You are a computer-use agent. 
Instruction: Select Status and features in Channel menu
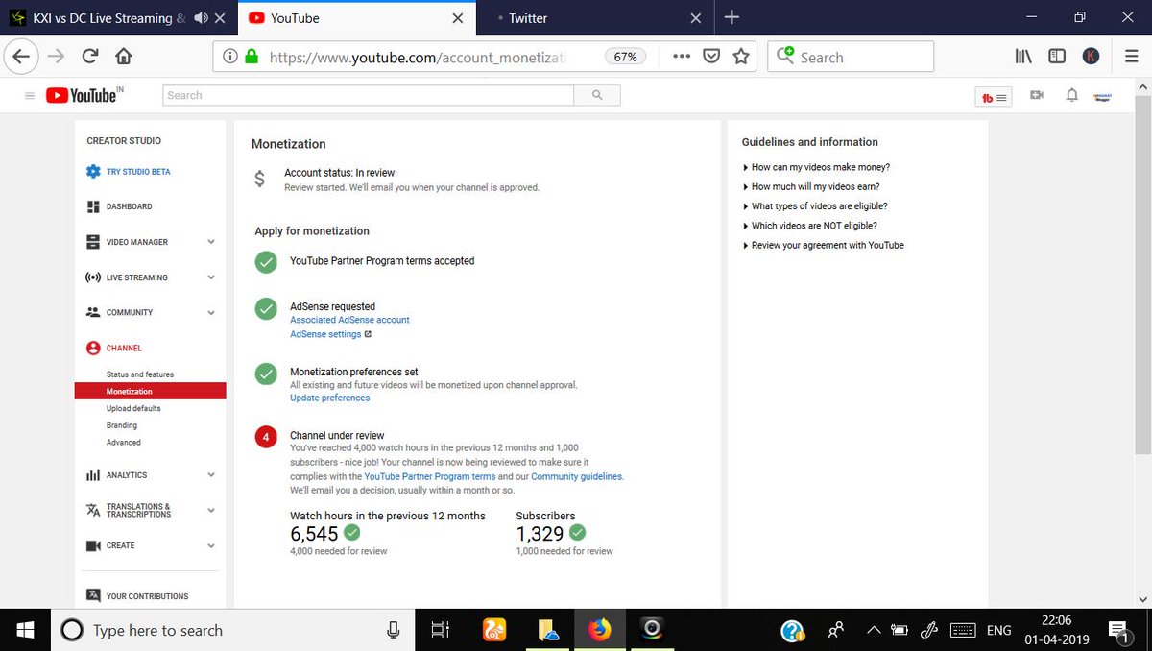click(x=140, y=374)
